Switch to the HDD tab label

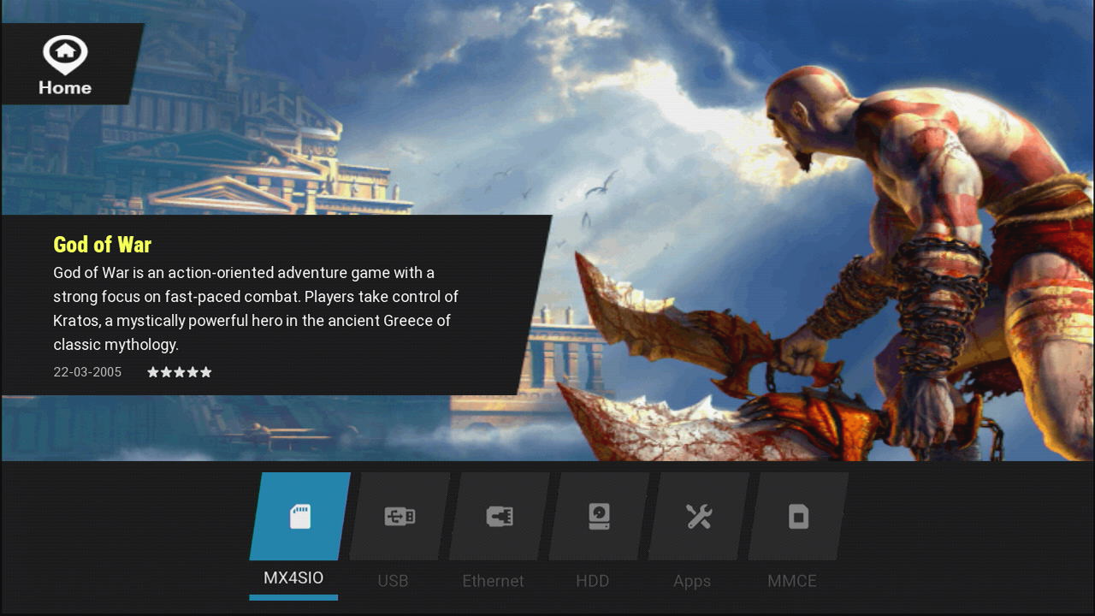pos(592,581)
